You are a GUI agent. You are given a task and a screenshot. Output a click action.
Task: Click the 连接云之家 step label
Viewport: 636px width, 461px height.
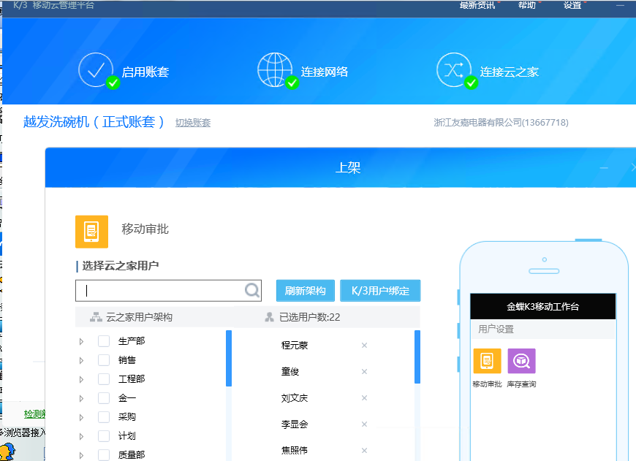click(509, 72)
